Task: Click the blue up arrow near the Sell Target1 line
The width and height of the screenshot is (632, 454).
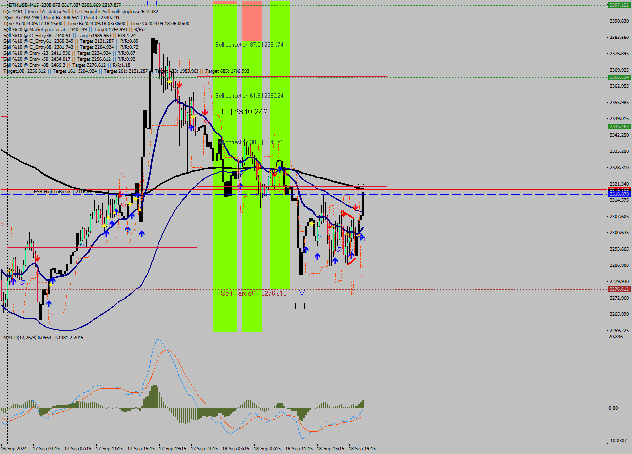Action: pos(335,260)
